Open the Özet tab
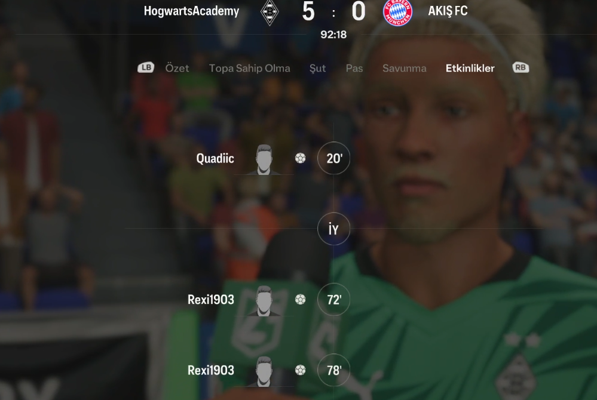The image size is (597, 400). 177,69
